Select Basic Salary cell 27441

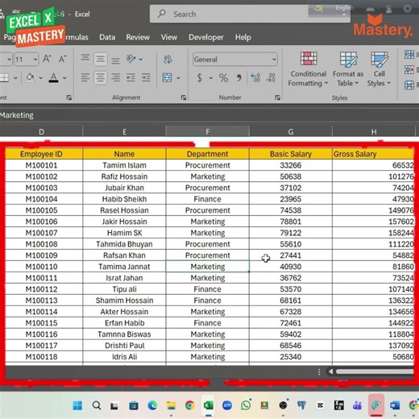[x=291, y=255]
